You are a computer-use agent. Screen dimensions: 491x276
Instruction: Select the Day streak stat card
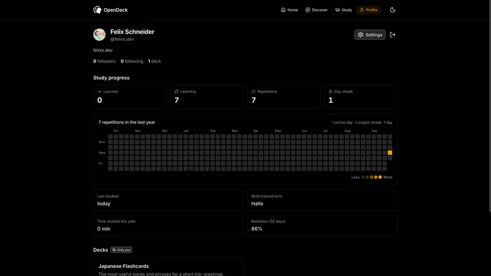pyautogui.click(x=361, y=97)
